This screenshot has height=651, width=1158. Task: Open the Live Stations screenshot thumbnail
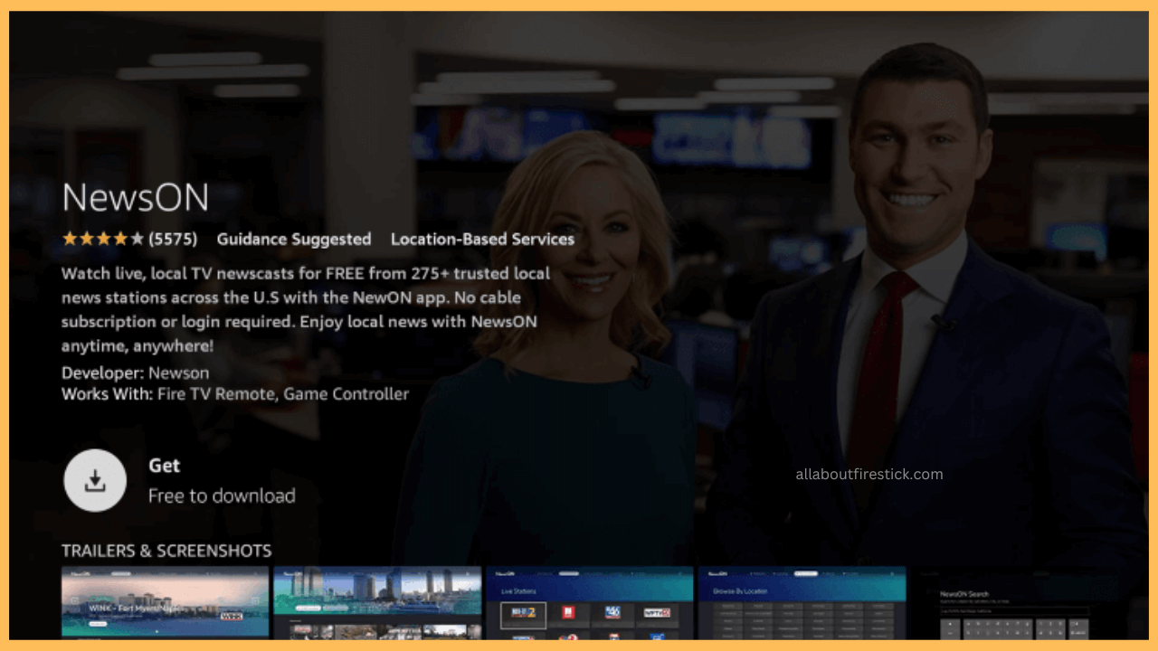point(590,602)
